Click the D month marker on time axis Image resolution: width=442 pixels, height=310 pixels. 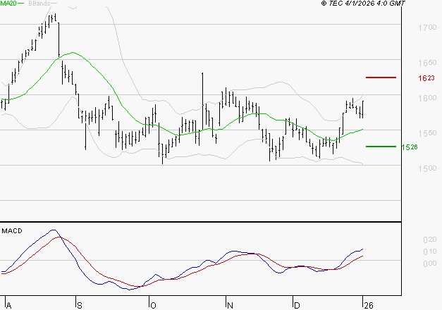coord(297,306)
